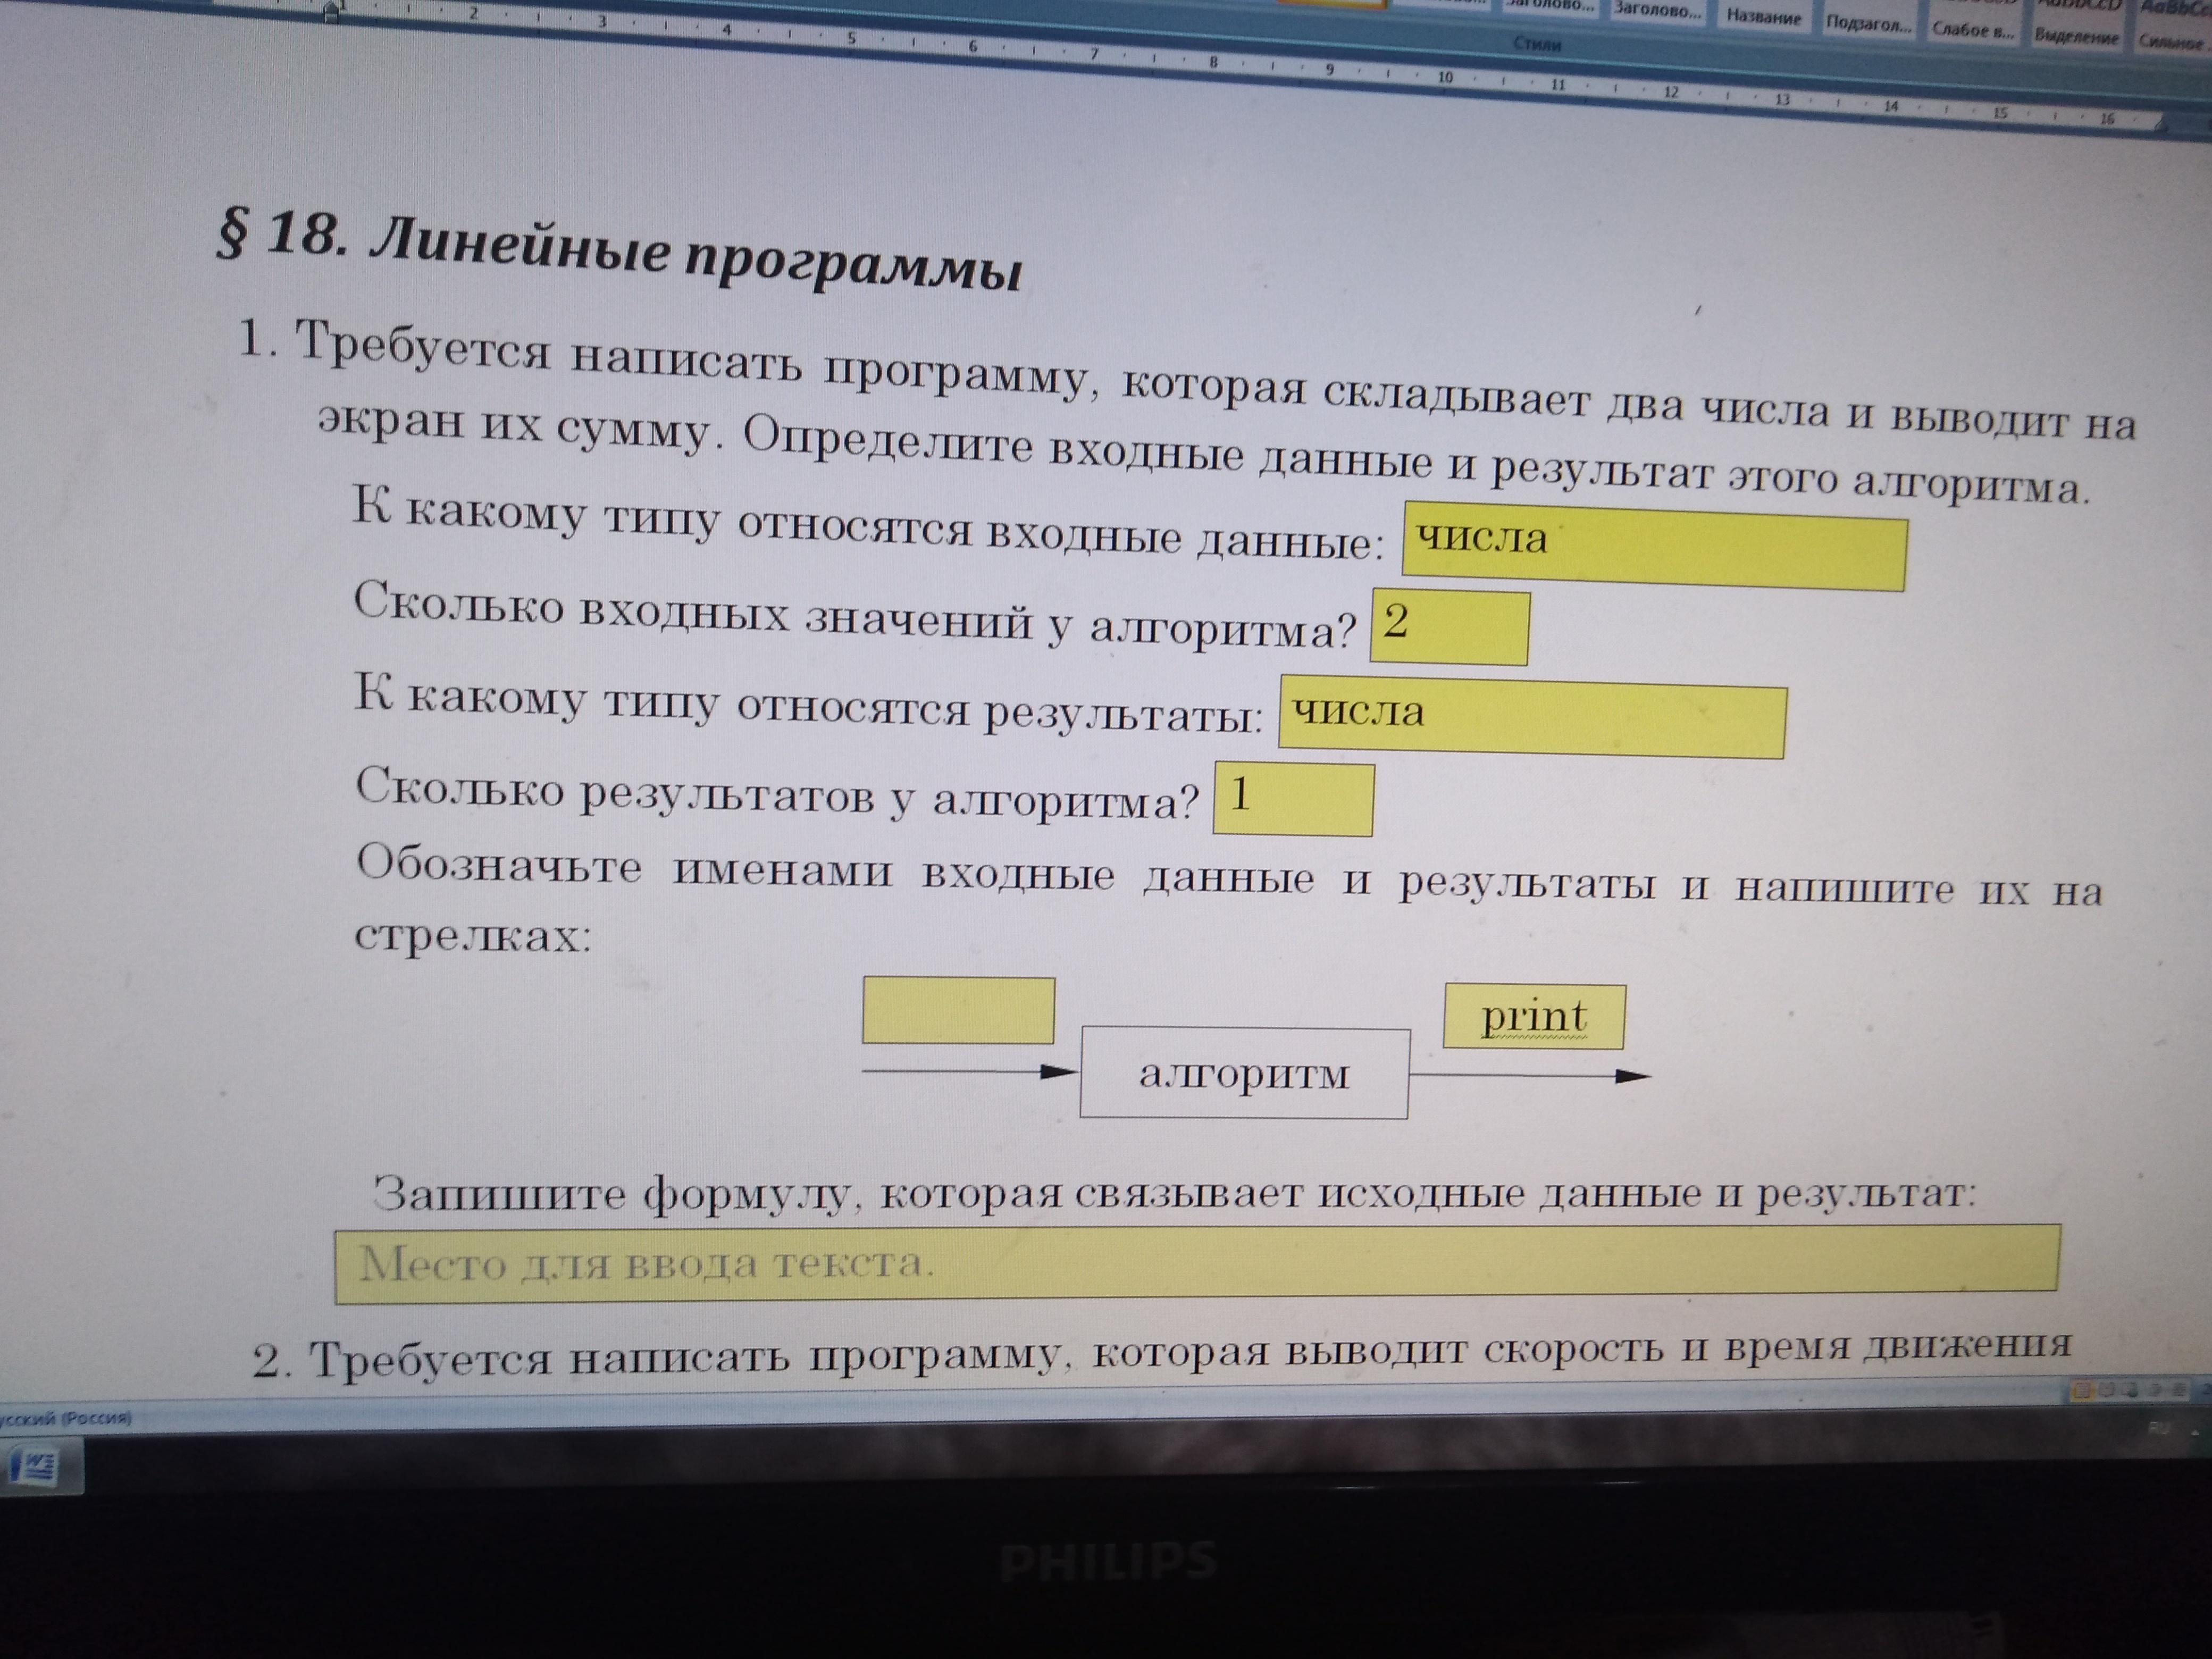Click the Word icon in the taskbar

pyautogui.click(x=34, y=1467)
